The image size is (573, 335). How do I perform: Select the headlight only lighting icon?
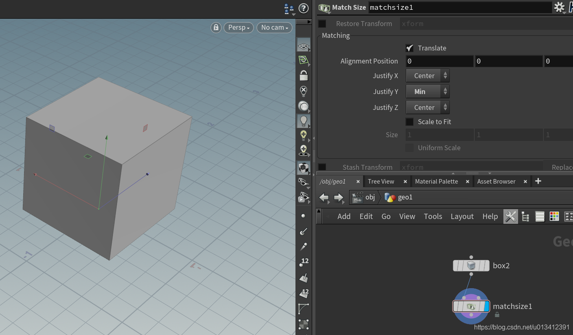click(303, 106)
